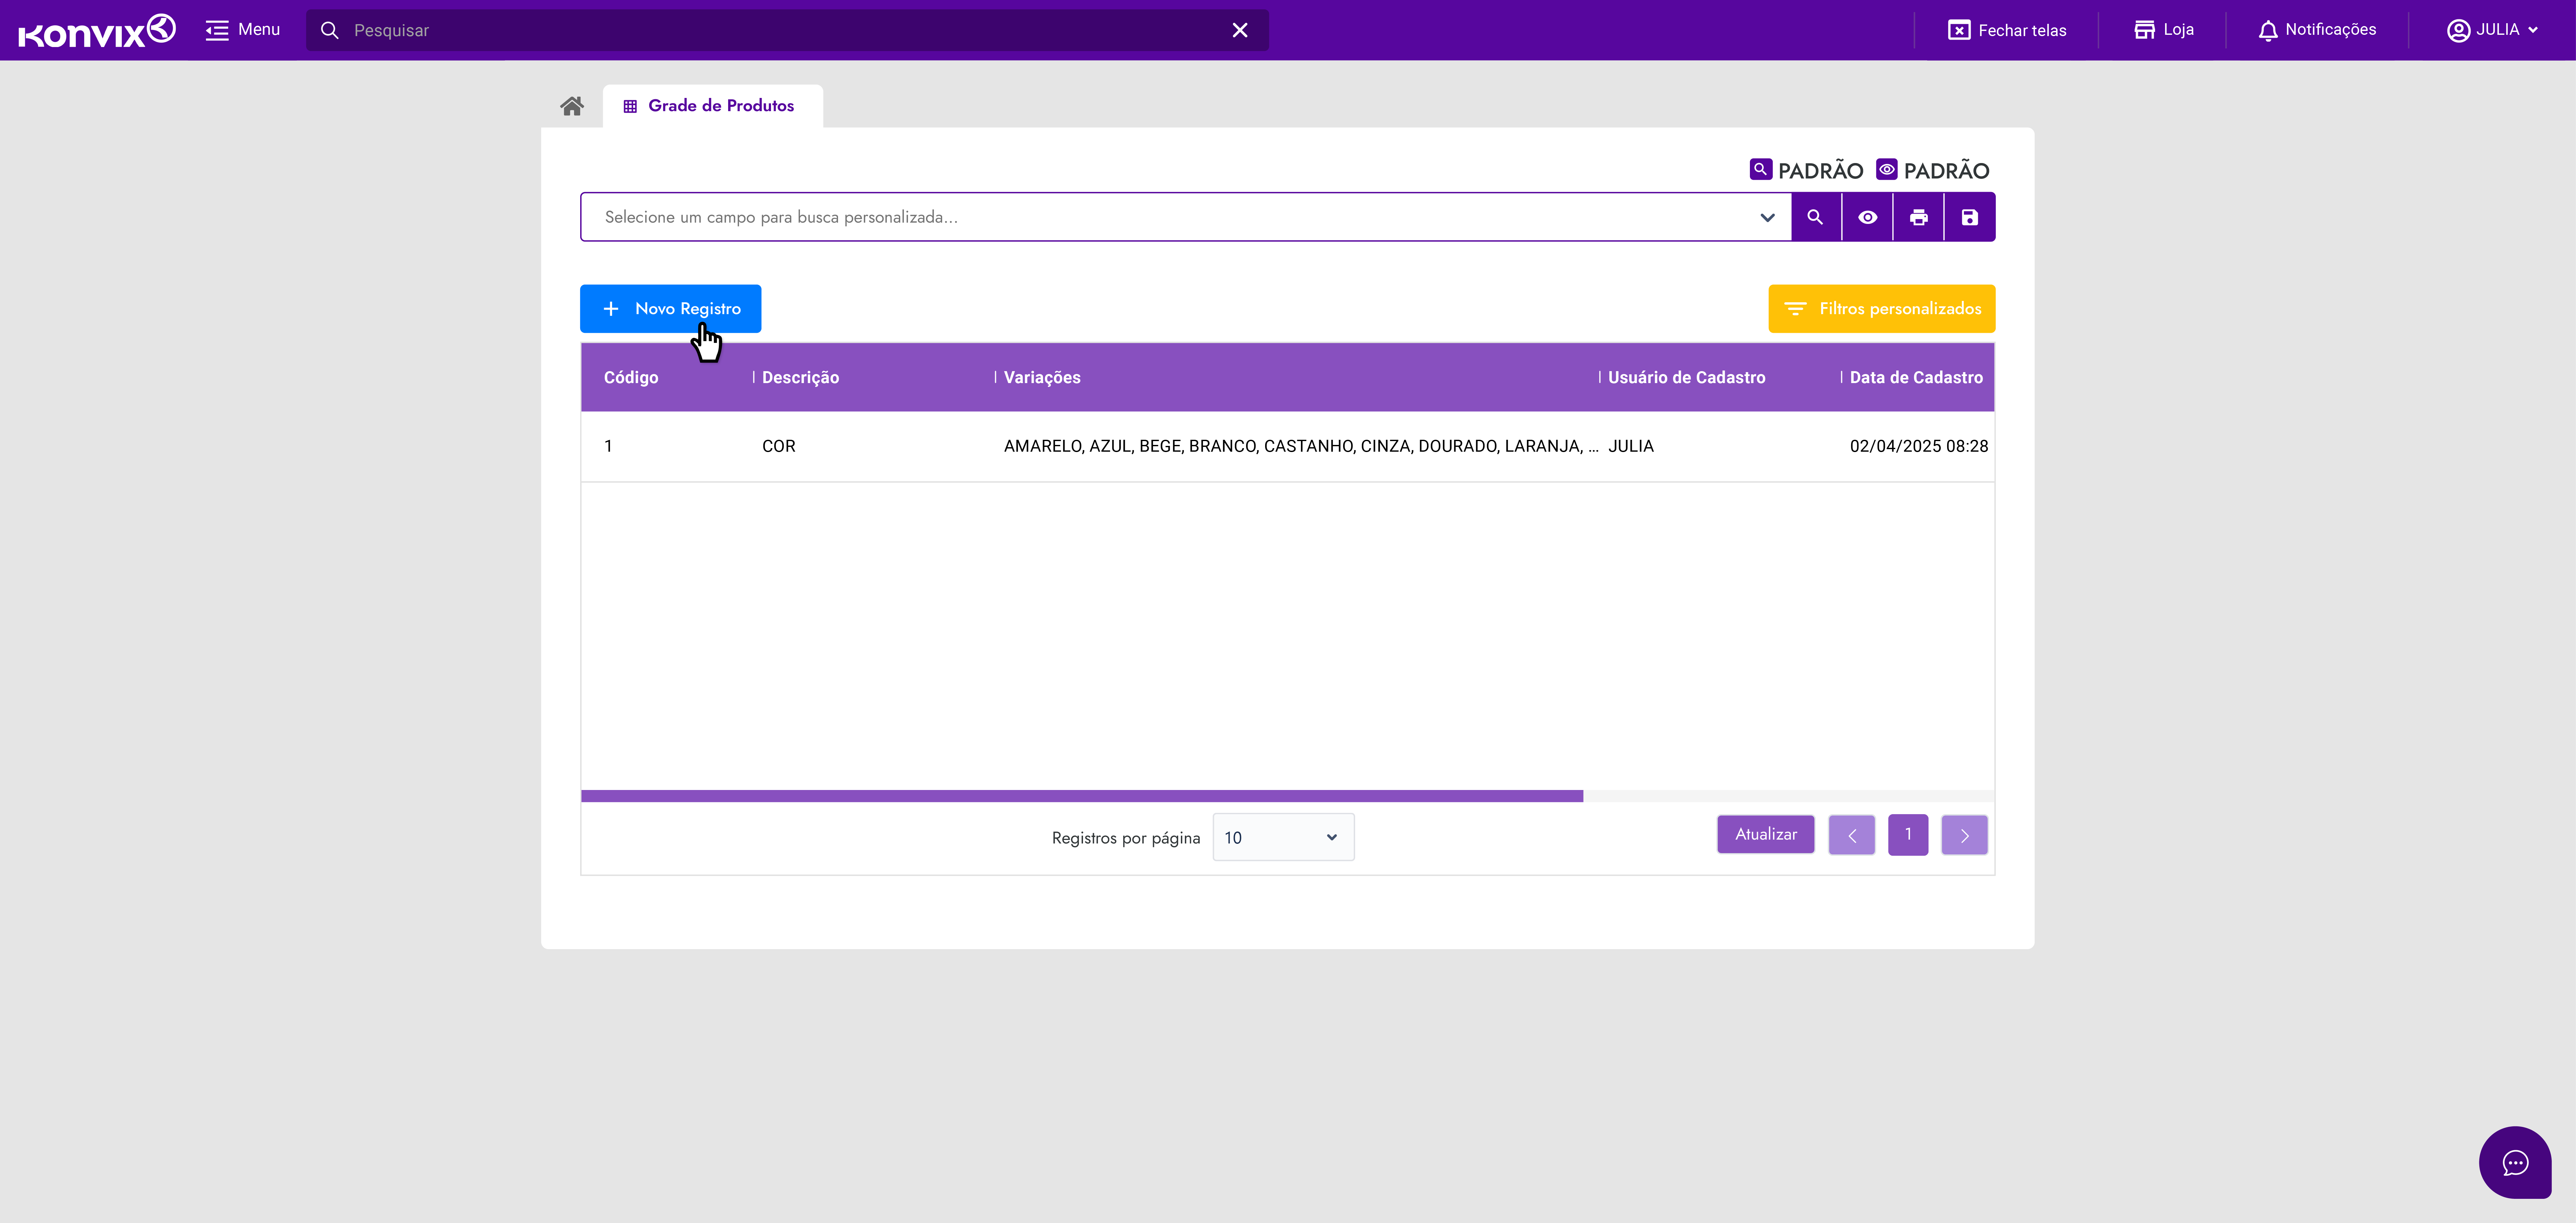Click the print icon button
This screenshot has width=2576, height=1223.
[x=1918, y=217]
